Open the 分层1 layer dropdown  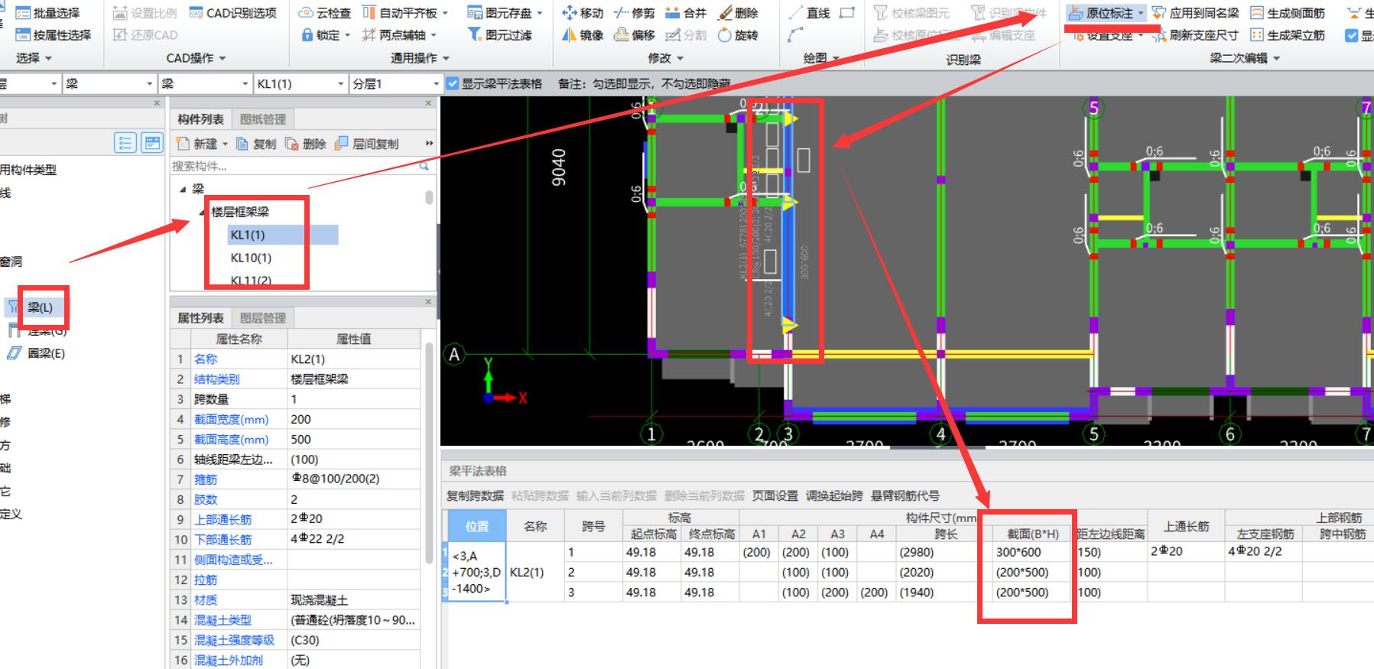point(436,84)
